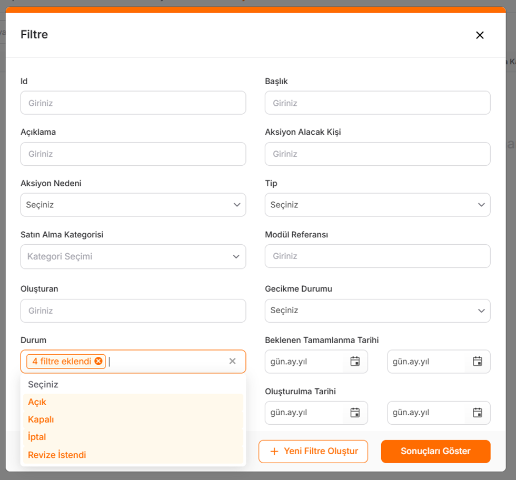The image size is (516, 480).
Task: Open calendar for Oluşturulma Tarihi start date
Action: tap(355, 413)
